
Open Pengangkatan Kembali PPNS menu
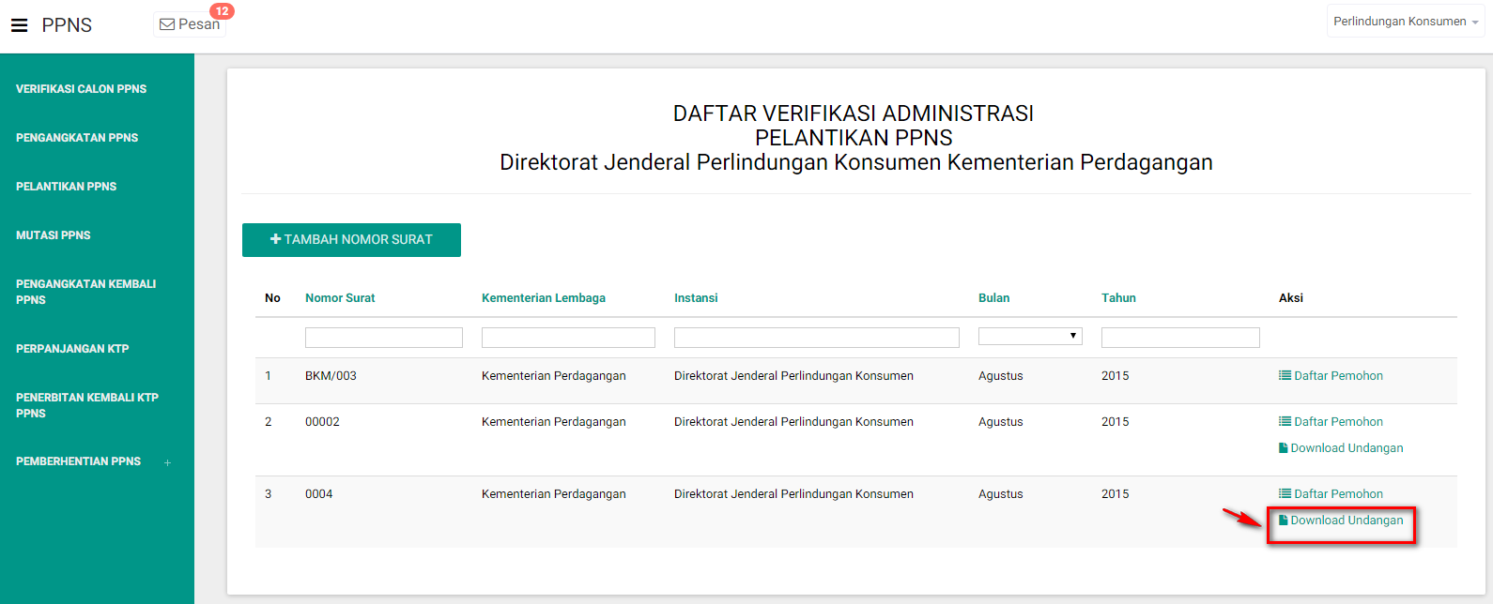point(86,292)
